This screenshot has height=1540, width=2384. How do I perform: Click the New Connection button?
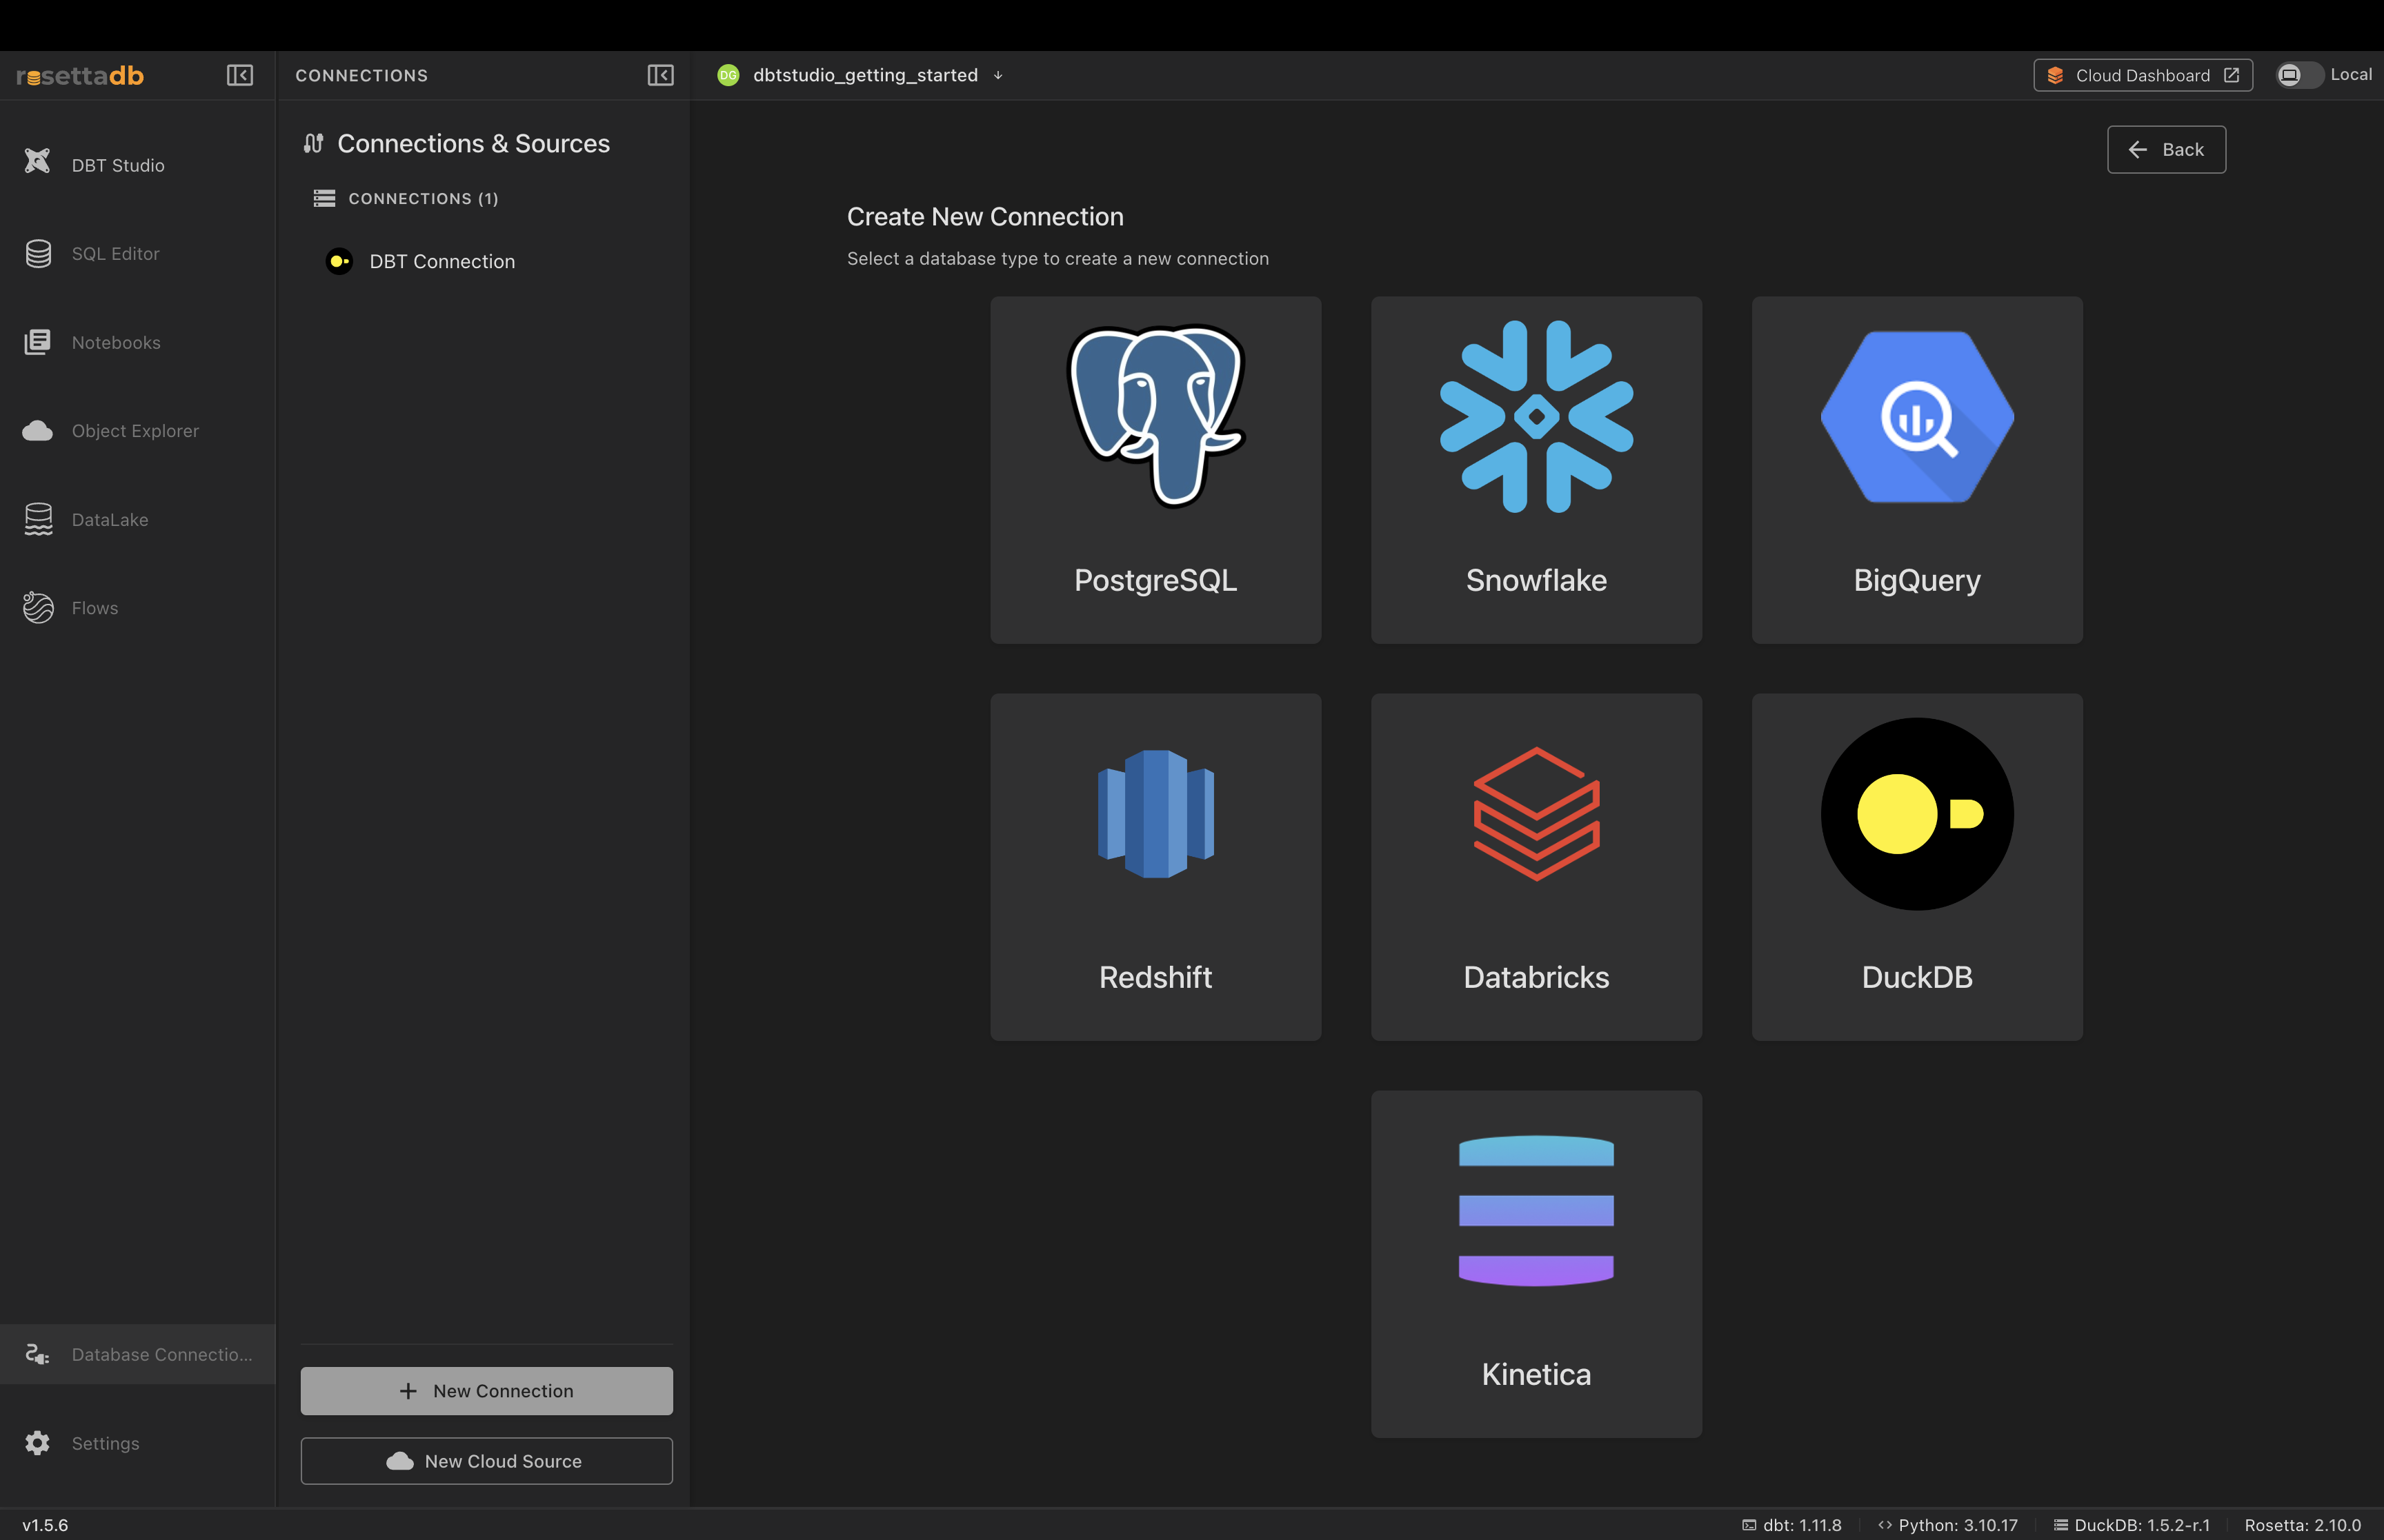pos(487,1391)
